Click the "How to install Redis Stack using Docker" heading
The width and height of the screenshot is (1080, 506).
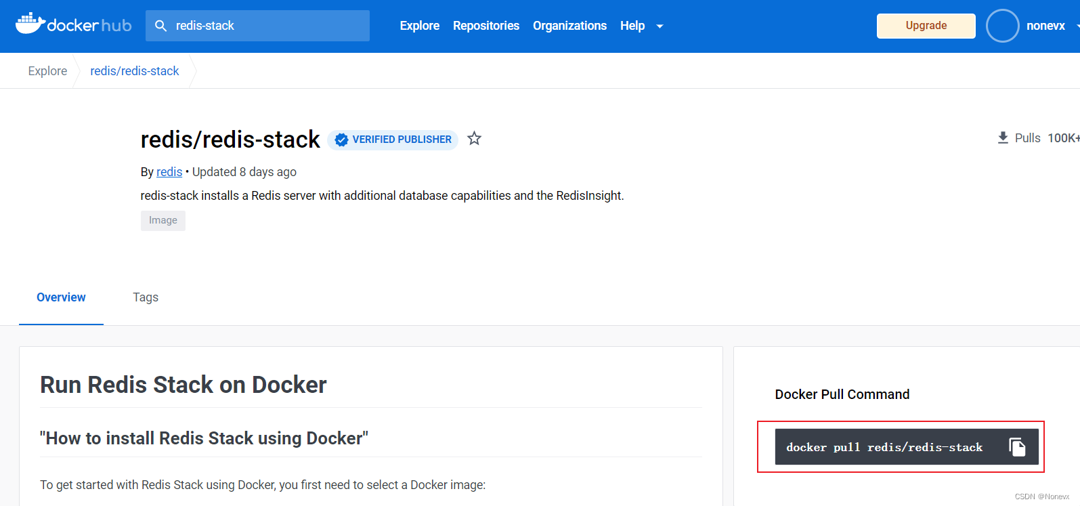coord(204,438)
